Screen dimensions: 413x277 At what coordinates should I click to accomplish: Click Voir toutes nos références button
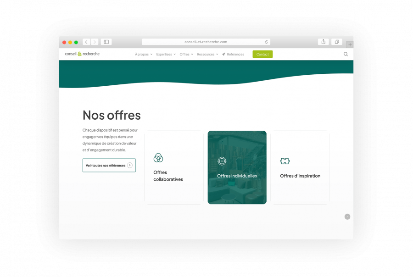[109, 165]
